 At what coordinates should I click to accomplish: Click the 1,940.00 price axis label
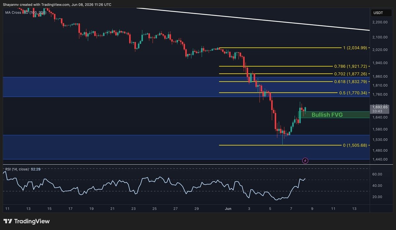pyautogui.click(x=380, y=63)
